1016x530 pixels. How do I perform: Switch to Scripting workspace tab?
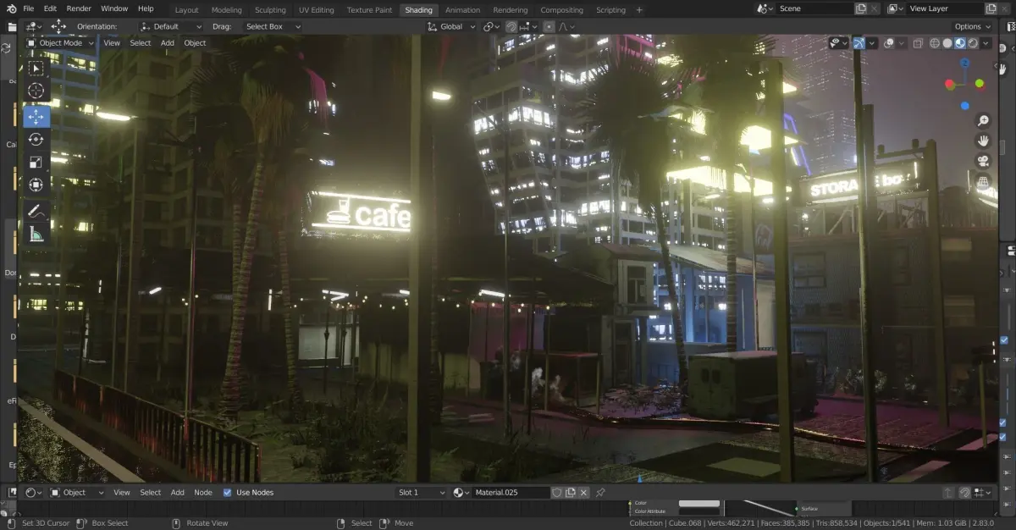pyautogui.click(x=610, y=10)
